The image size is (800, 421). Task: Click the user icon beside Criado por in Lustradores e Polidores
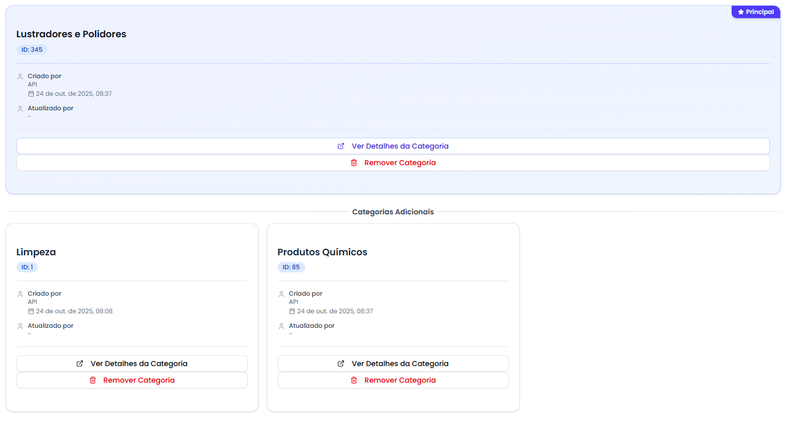pyautogui.click(x=20, y=77)
